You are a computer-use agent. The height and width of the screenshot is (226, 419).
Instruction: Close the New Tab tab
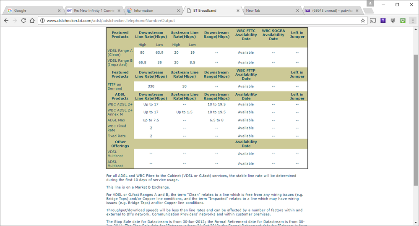[297, 11]
